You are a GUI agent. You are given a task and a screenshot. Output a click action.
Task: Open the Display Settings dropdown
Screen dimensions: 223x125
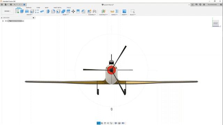116,123
